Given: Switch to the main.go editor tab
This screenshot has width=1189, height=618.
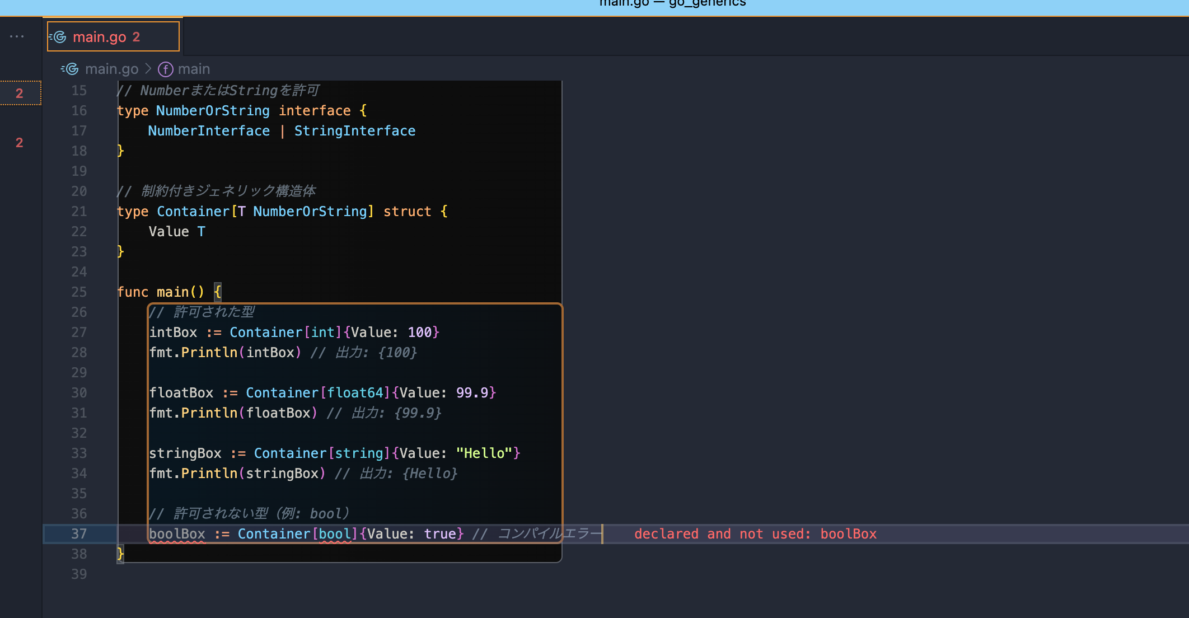Looking at the screenshot, I should [x=99, y=37].
